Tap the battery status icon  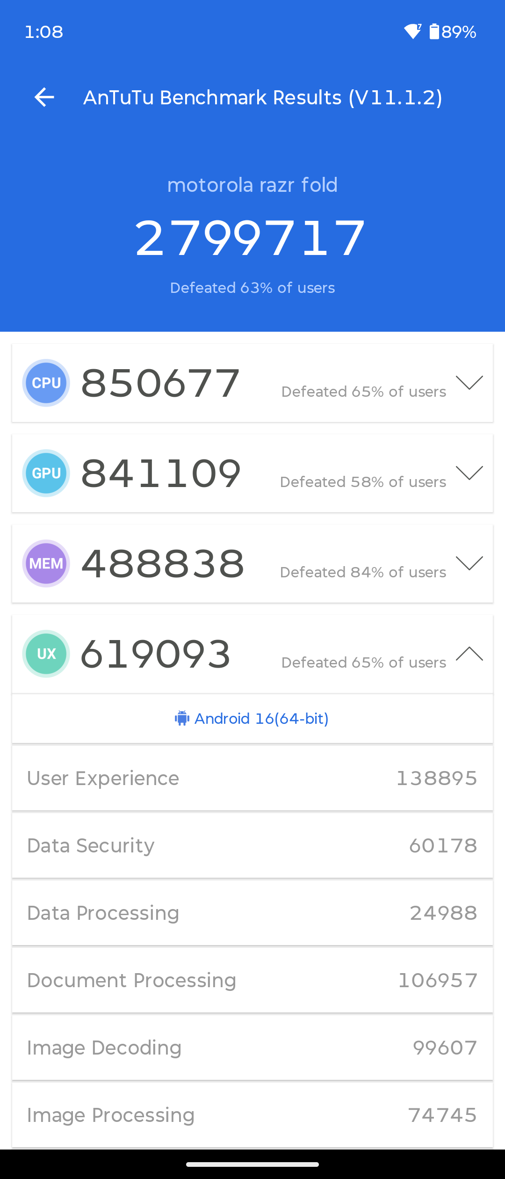point(434,31)
